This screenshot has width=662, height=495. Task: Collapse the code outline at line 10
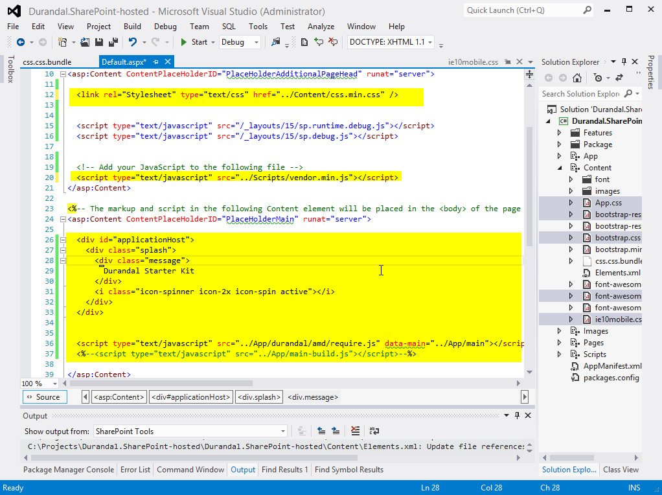(x=63, y=75)
